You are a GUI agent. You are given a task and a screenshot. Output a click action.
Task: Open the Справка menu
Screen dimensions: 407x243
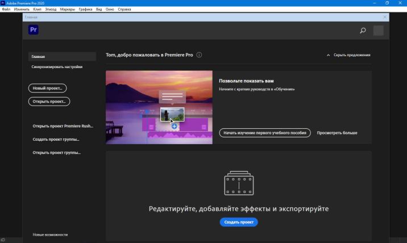[x=124, y=10]
